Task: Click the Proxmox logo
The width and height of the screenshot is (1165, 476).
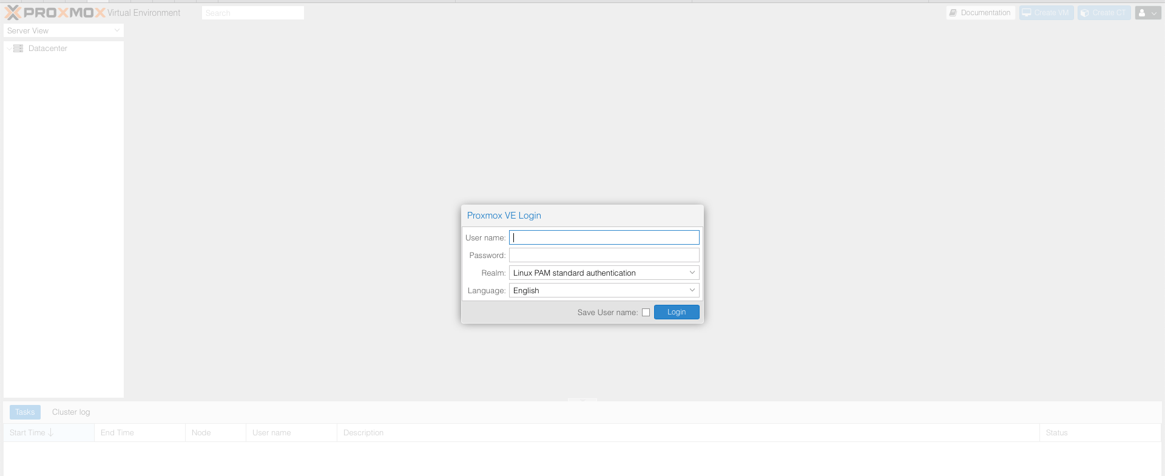Action: (55, 13)
